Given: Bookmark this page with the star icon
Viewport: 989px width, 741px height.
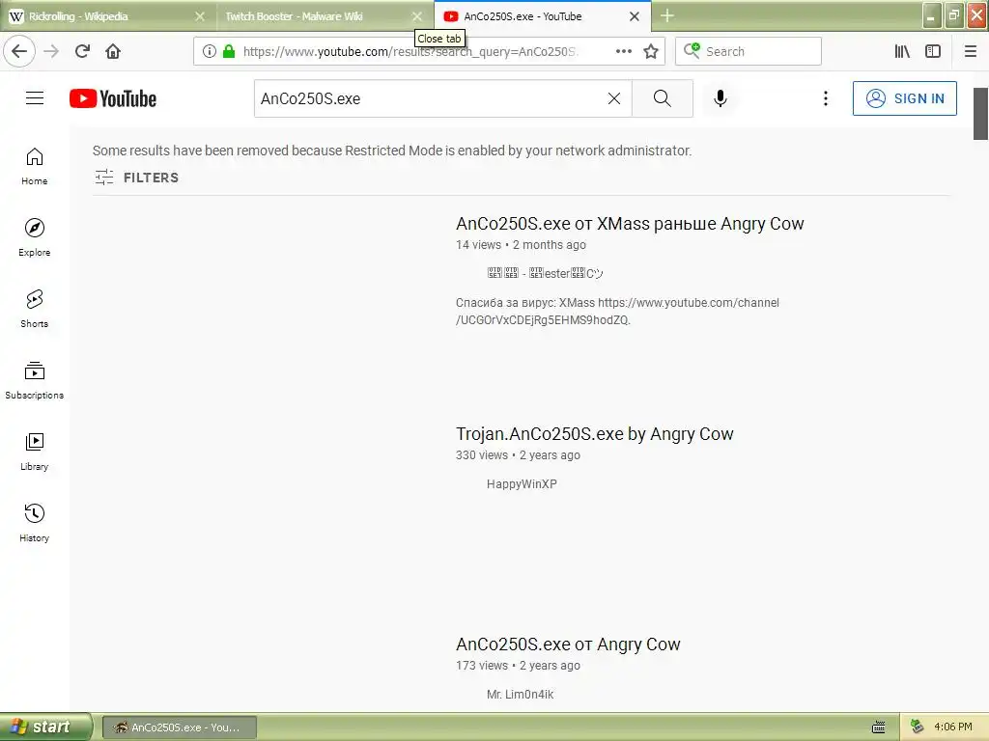Looking at the screenshot, I should tap(651, 51).
